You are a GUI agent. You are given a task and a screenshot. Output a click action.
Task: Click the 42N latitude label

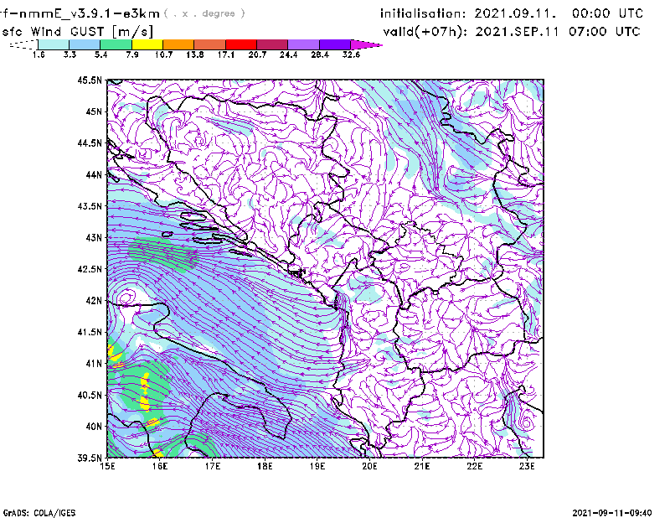pos(94,301)
